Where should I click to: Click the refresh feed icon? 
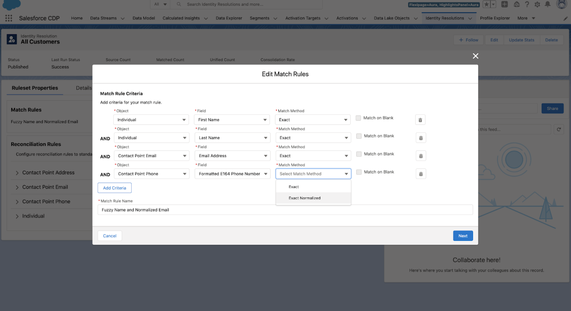(559, 129)
